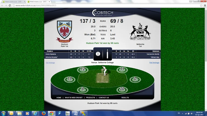This screenshot has width=207, height=116.
Task: Click batsman name Tarcwynne Benito
Action: [x=153, y=54]
